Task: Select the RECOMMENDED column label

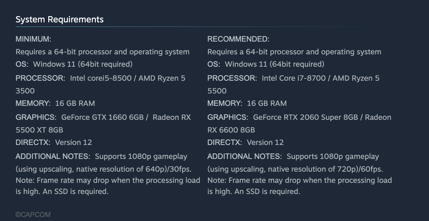Action: tap(238, 39)
